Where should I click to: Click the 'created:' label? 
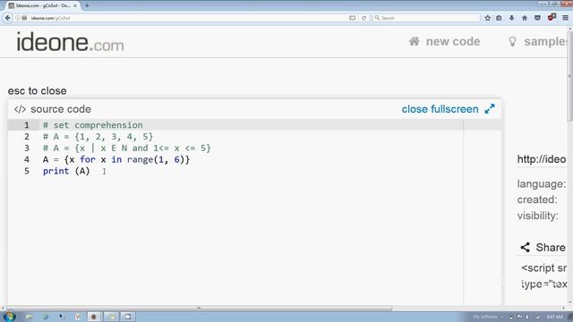(x=537, y=199)
